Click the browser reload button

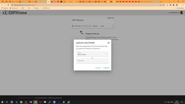[x=8, y=5]
